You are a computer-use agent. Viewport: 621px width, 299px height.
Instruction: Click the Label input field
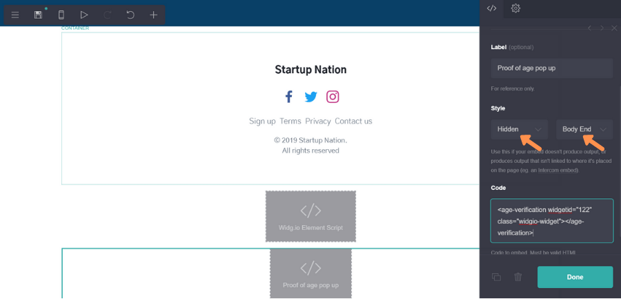(552, 68)
